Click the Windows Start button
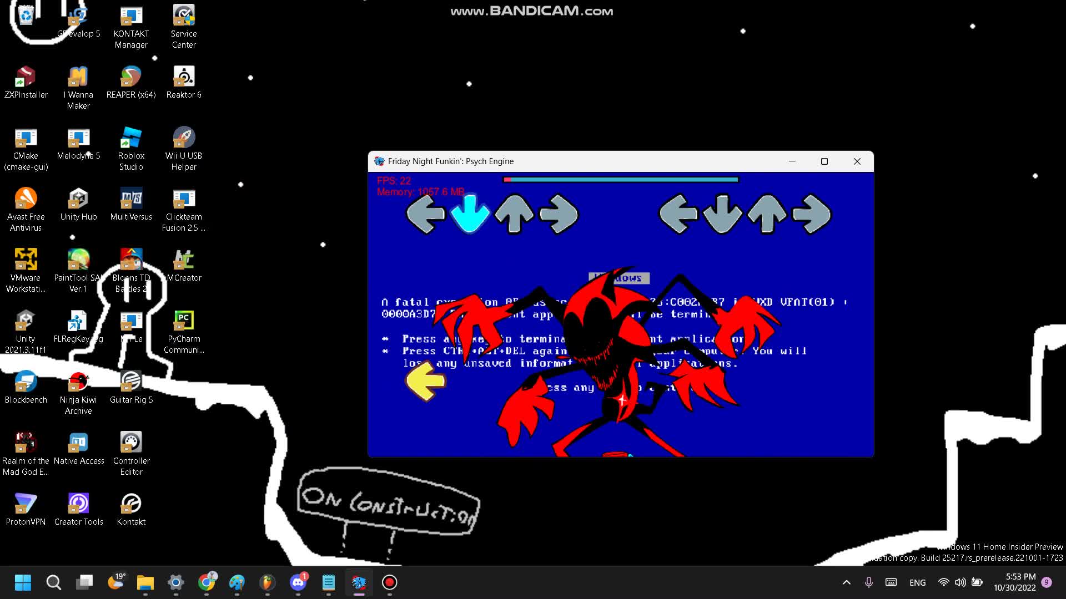 click(23, 582)
